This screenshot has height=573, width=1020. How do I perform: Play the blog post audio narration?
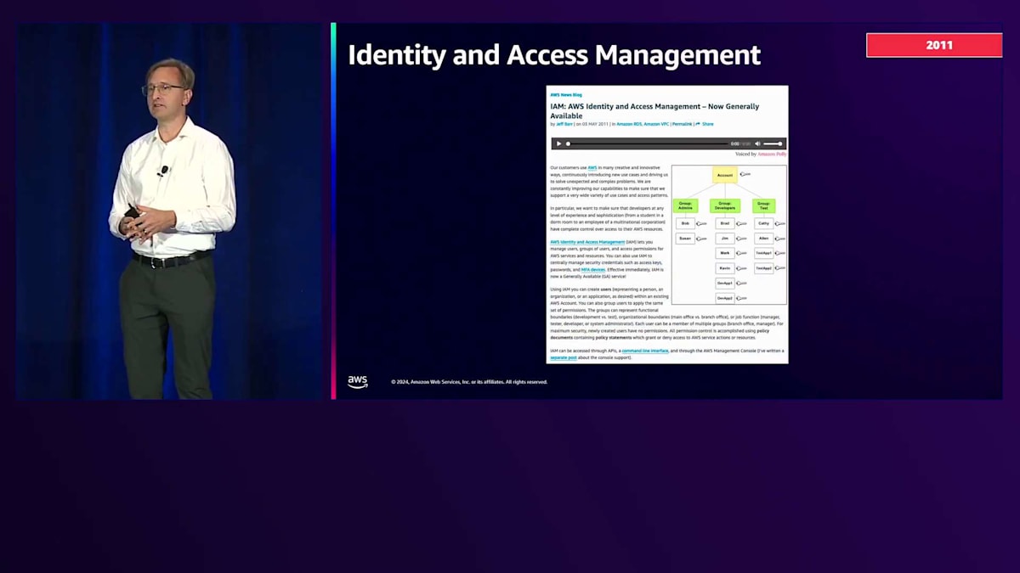pyautogui.click(x=559, y=143)
